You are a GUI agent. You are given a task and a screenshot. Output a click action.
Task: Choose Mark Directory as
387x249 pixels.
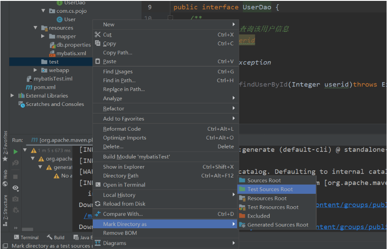[x=166, y=224]
